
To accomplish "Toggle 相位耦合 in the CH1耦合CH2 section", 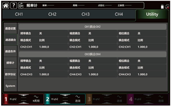I will click(x=142, y=33).
